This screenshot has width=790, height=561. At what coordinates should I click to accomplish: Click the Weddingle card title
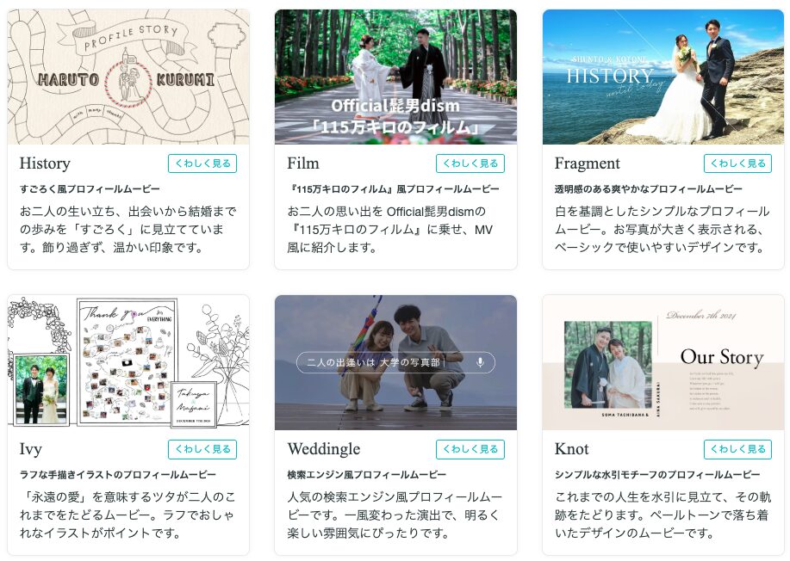tap(324, 449)
